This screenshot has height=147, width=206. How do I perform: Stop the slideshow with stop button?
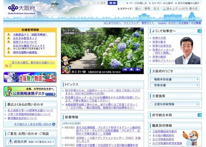131,69
